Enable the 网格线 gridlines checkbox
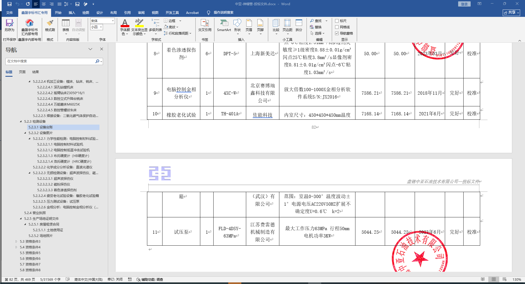Viewport: 525px width, 284px height. click(337, 27)
